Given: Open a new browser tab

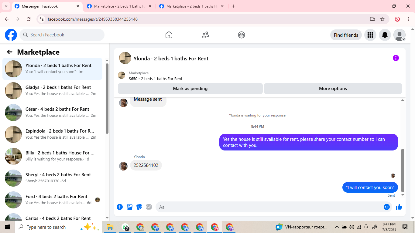Looking at the screenshot, I should click(233, 6).
